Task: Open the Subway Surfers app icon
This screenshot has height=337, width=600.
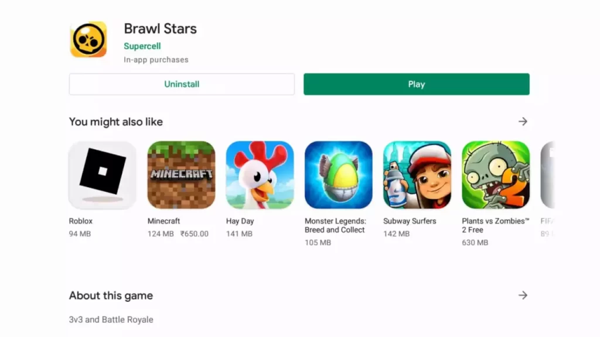Action: pyautogui.click(x=417, y=175)
